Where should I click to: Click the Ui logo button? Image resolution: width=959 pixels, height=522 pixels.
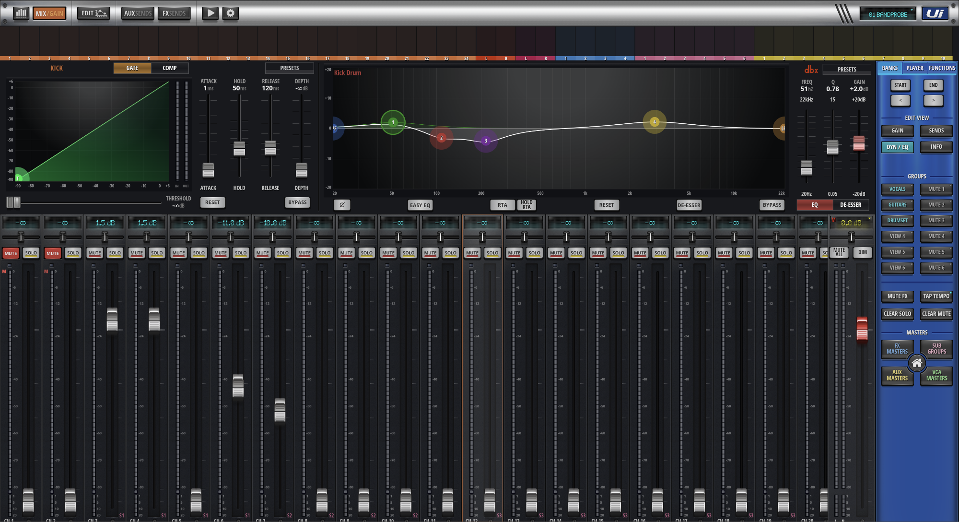[x=935, y=13]
